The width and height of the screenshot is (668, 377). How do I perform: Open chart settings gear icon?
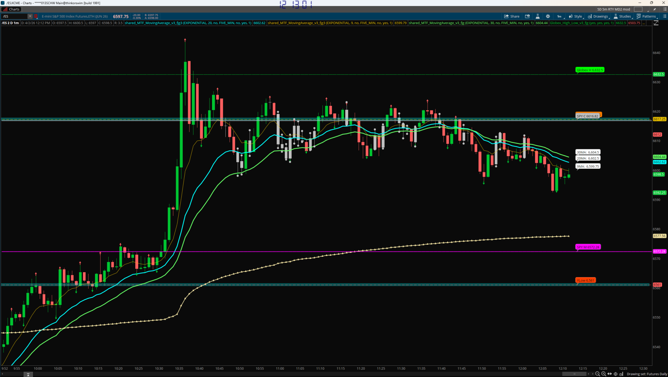tap(548, 16)
